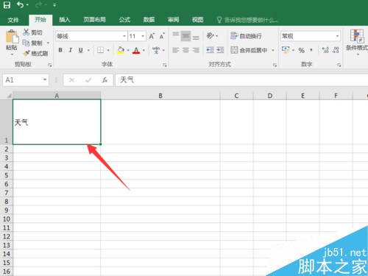The width and height of the screenshot is (368, 276).
Task: Apply accounting number format
Action: click(x=286, y=50)
